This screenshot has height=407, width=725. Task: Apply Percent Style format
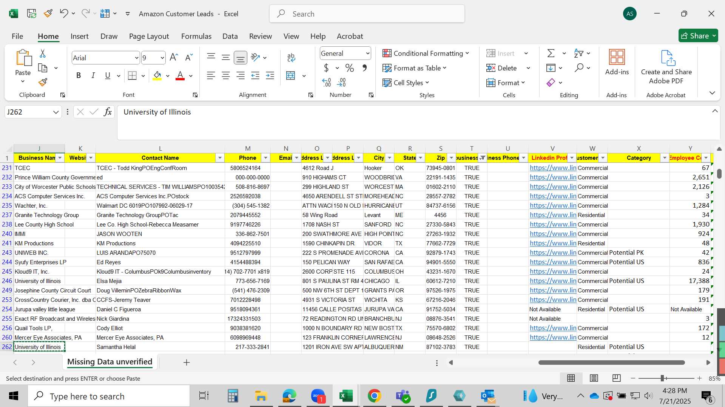click(349, 68)
